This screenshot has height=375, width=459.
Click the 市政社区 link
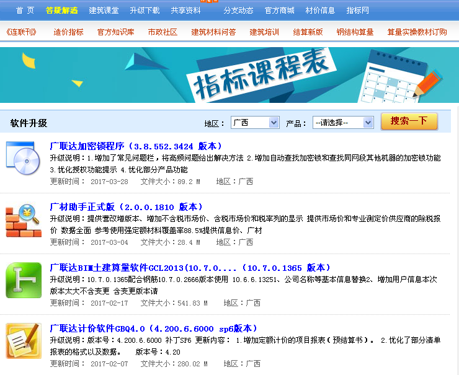[x=163, y=32]
